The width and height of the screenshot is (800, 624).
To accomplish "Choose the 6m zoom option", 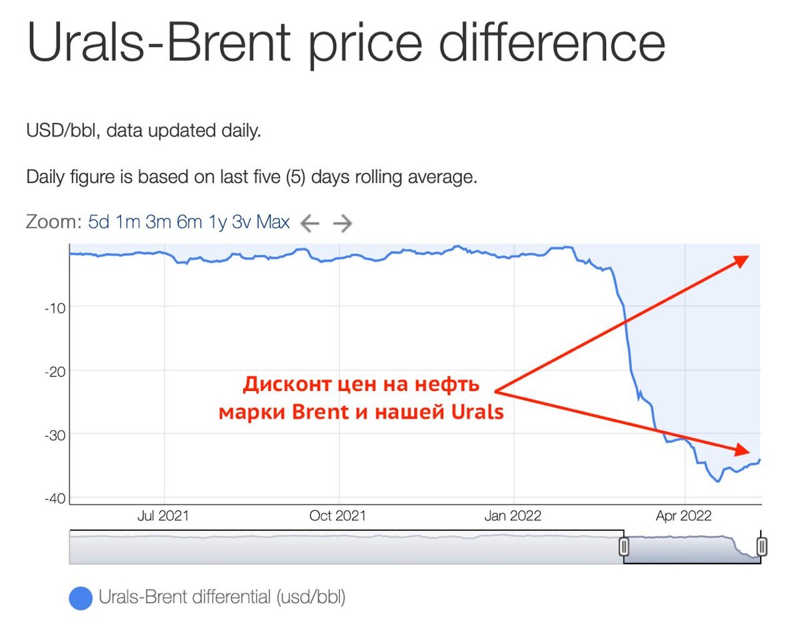I will (x=189, y=222).
